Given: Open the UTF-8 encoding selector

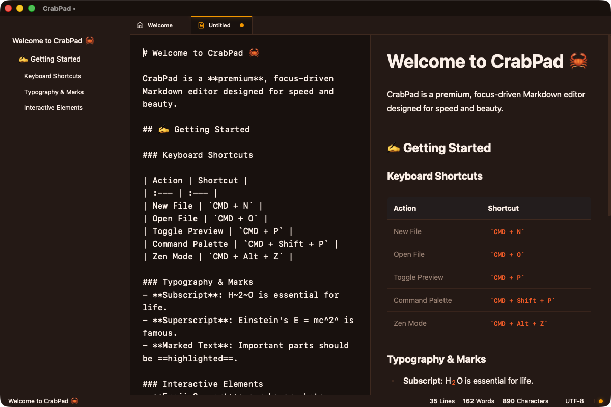Looking at the screenshot, I should [x=574, y=401].
